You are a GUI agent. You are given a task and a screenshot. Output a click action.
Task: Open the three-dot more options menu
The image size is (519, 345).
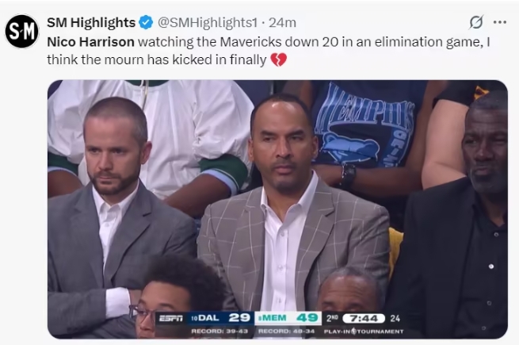tap(499, 22)
